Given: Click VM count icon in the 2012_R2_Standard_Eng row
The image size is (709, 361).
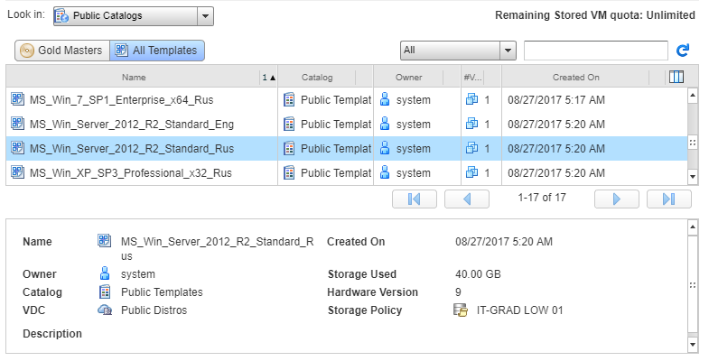Looking at the screenshot, I should 471,124.
